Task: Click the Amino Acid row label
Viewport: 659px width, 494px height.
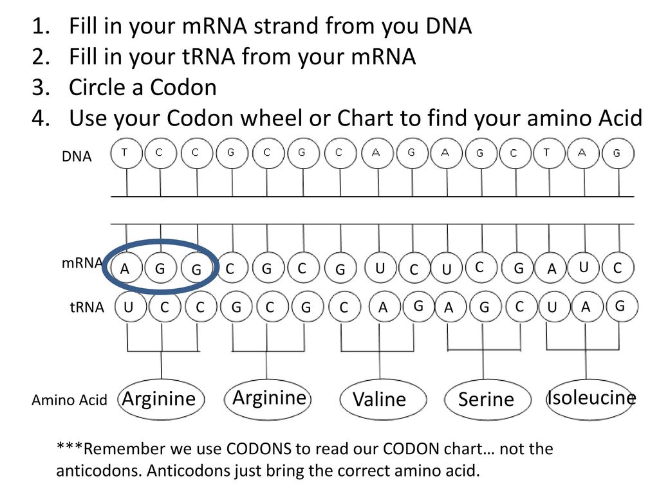Action: point(70,400)
